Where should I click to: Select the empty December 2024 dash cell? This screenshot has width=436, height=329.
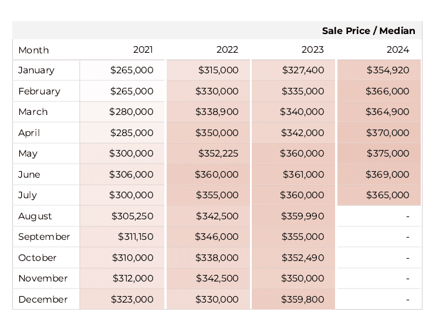379,300
